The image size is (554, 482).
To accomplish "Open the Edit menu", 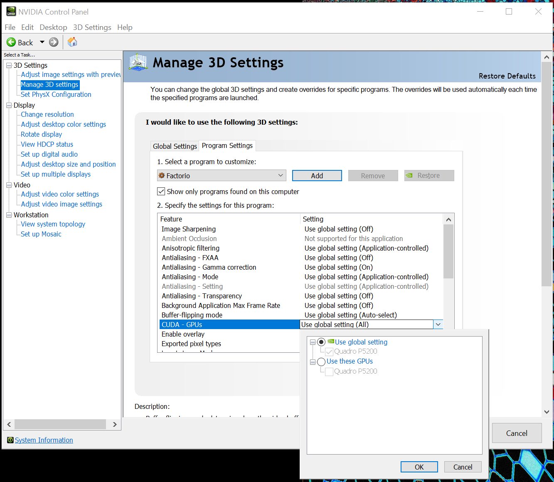I will click(27, 27).
